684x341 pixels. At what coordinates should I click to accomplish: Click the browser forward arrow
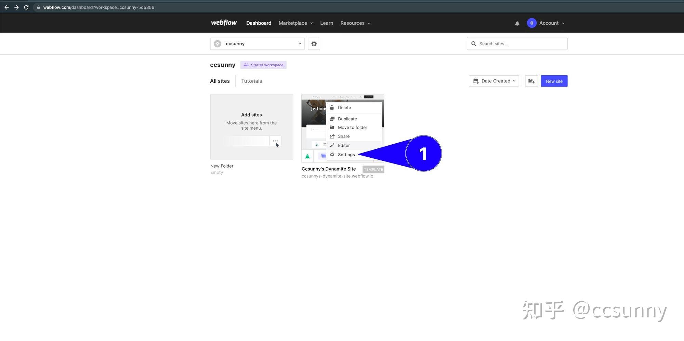16,7
